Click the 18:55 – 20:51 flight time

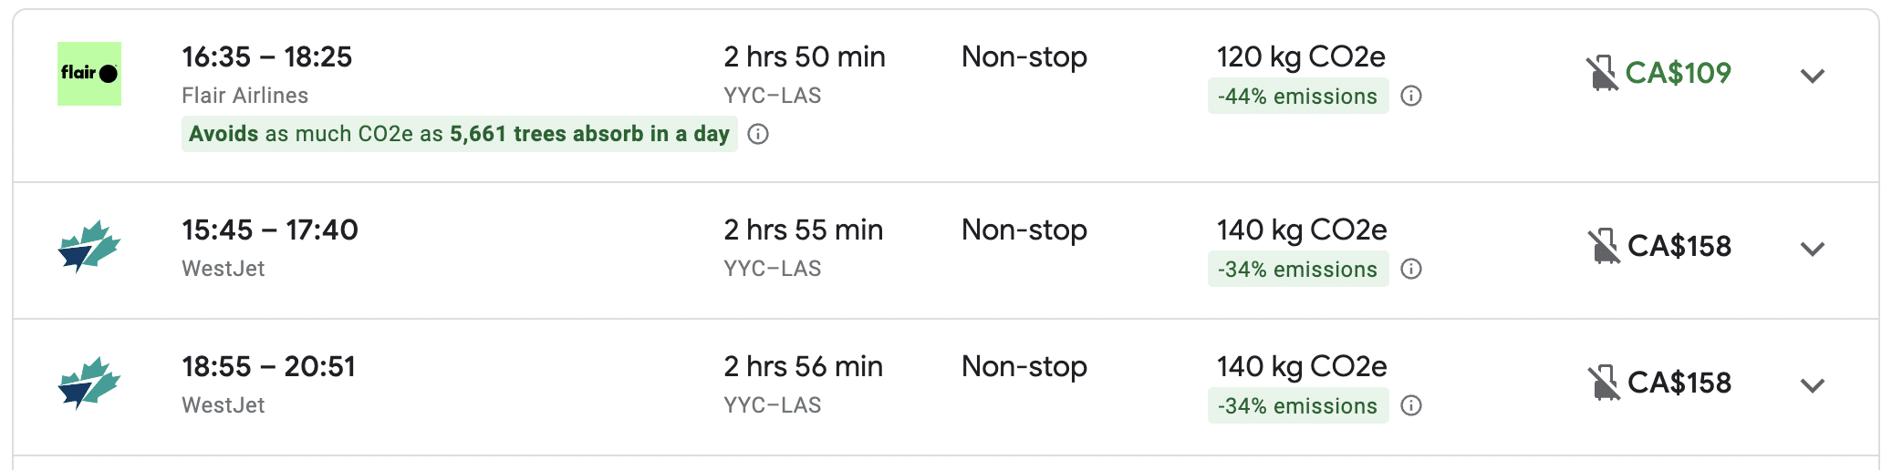click(x=268, y=367)
